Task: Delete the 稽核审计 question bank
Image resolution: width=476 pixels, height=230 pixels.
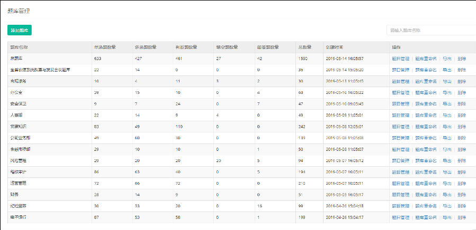Action: (x=462, y=172)
